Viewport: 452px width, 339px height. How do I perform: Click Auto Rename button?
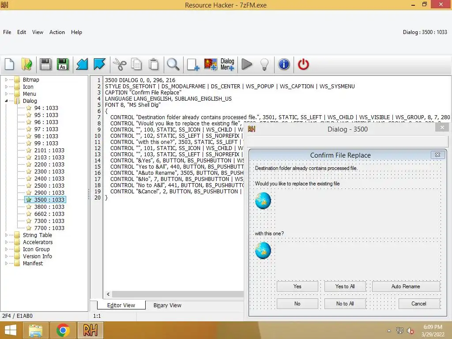406,286
